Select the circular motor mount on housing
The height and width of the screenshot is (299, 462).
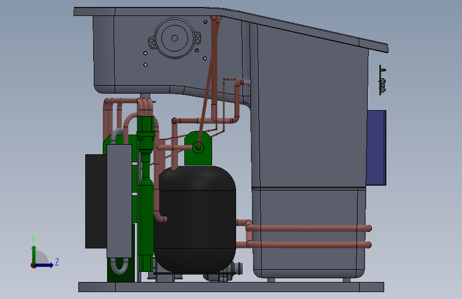click(x=174, y=38)
